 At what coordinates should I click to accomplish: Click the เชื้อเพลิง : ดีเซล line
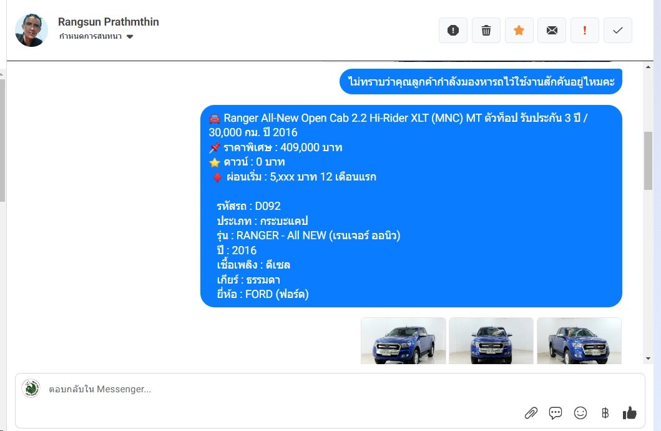tap(253, 265)
